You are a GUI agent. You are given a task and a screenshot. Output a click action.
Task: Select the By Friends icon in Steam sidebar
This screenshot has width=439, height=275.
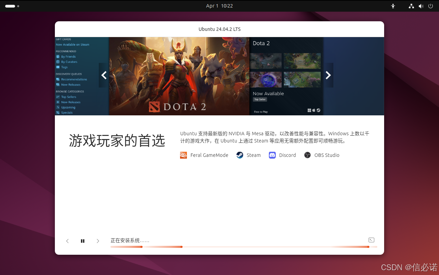point(58,56)
